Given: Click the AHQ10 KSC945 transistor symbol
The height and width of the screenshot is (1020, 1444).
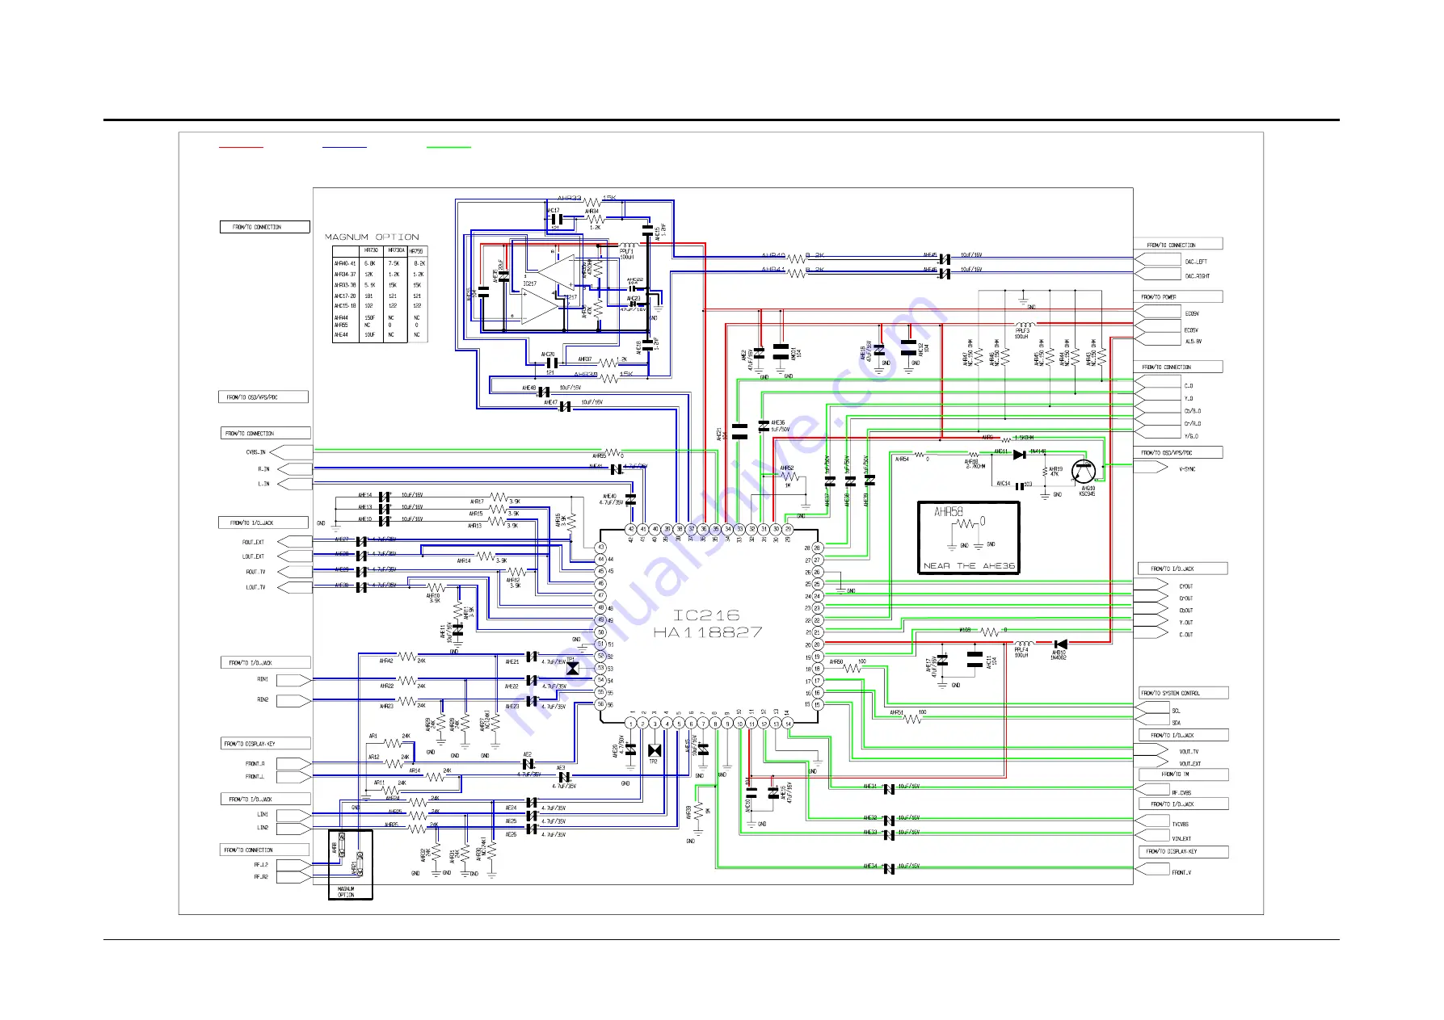Looking at the screenshot, I should click(1083, 472).
